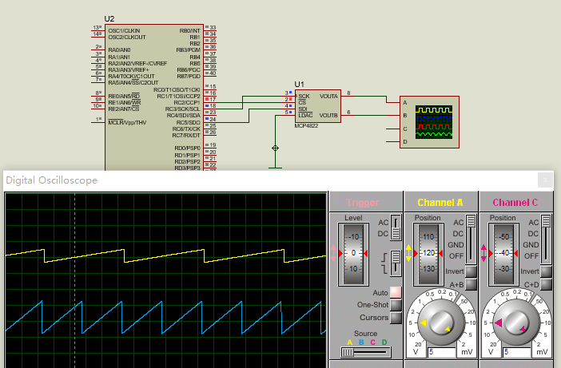This screenshot has width=561, height=368.
Task: Enable One-Shot trigger mode
Action: coord(395,305)
